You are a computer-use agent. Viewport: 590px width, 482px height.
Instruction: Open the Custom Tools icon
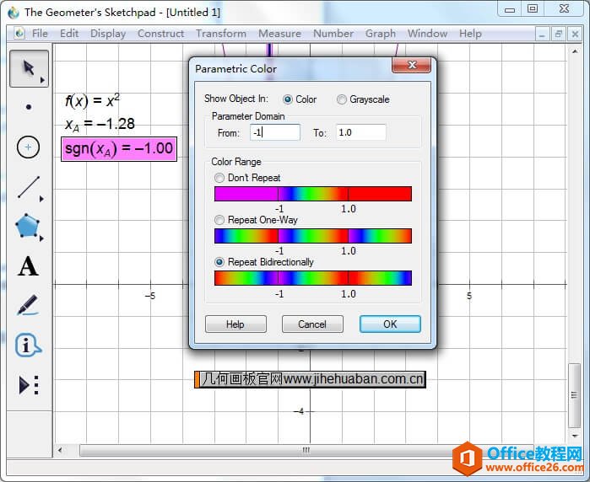[29, 385]
